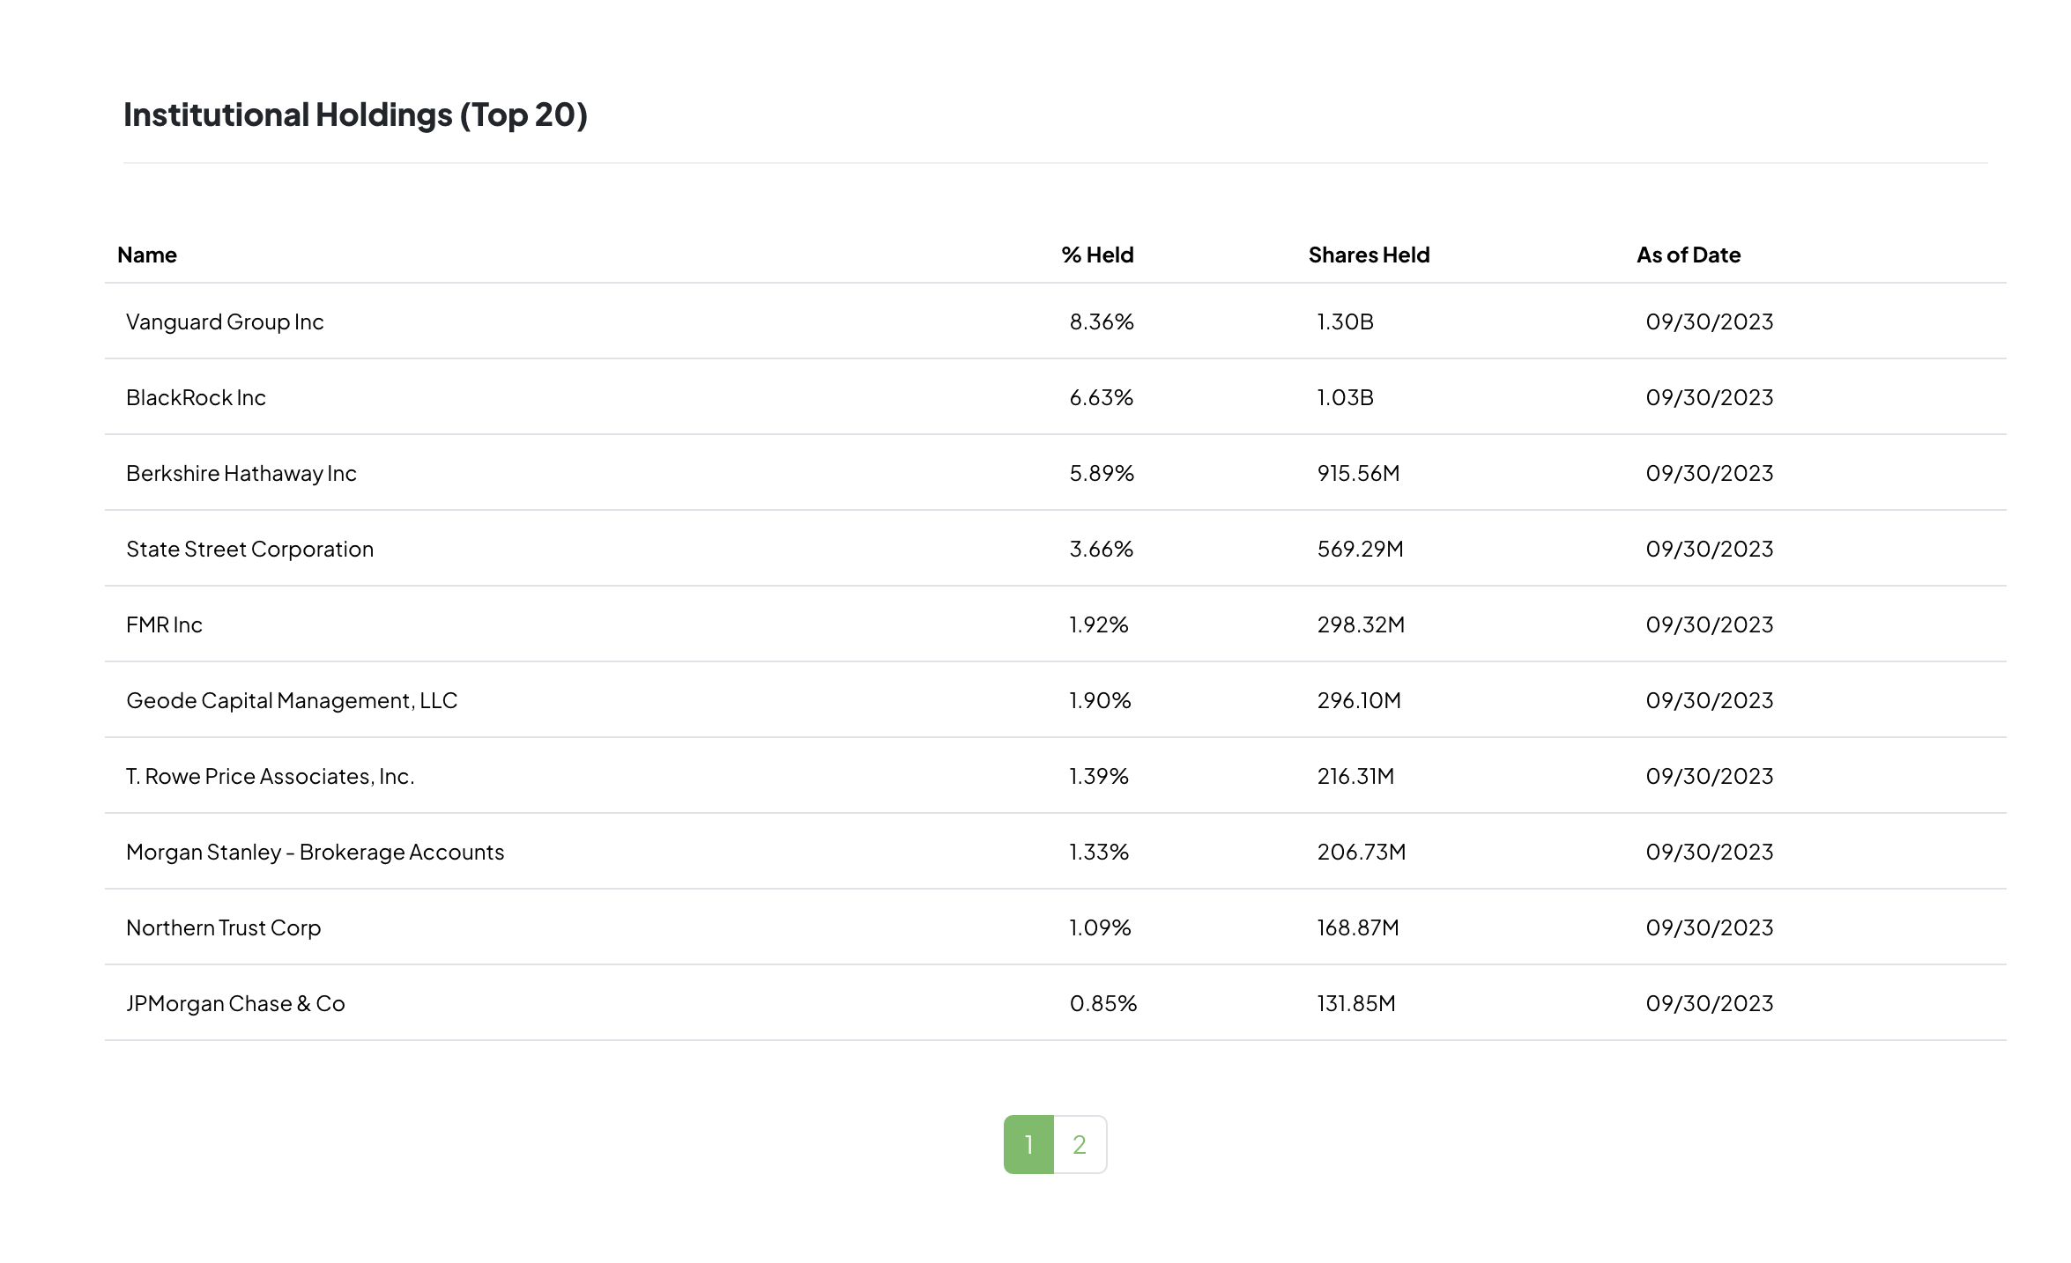
Task: Click the 1.92% held value
Action: tap(1099, 624)
